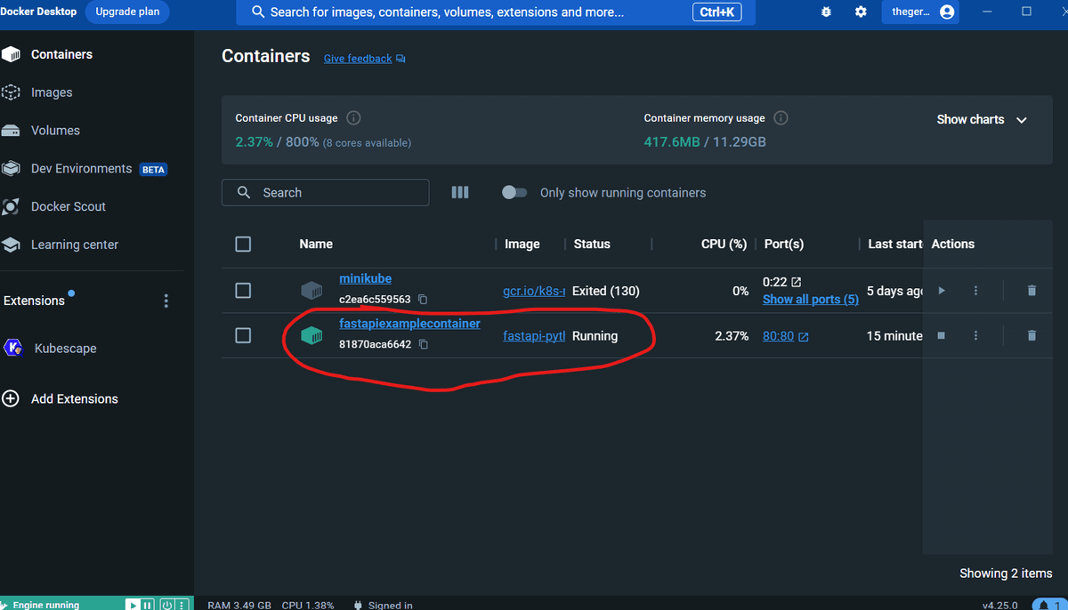Screen dimensions: 1068x610
Task: Open the Images section in sidebar
Action: coord(52,92)
